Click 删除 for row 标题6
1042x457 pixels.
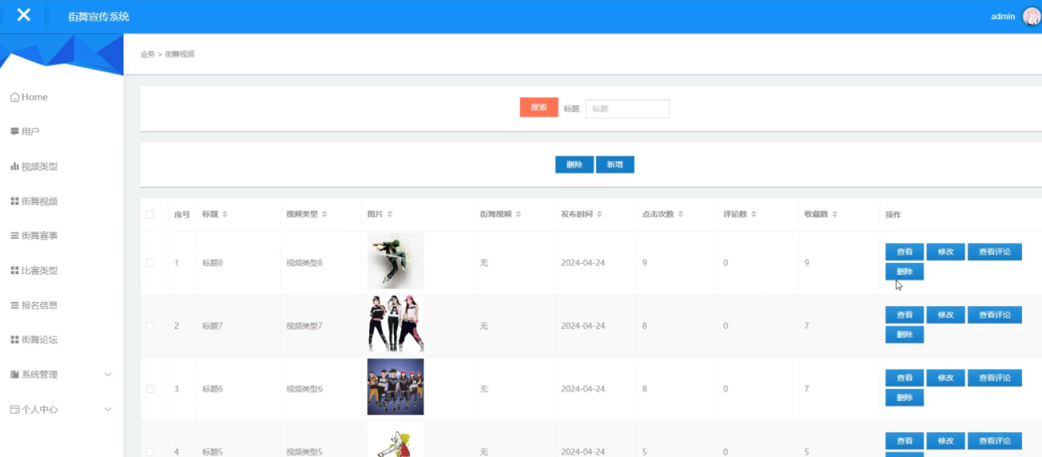[x=905, y=398]
